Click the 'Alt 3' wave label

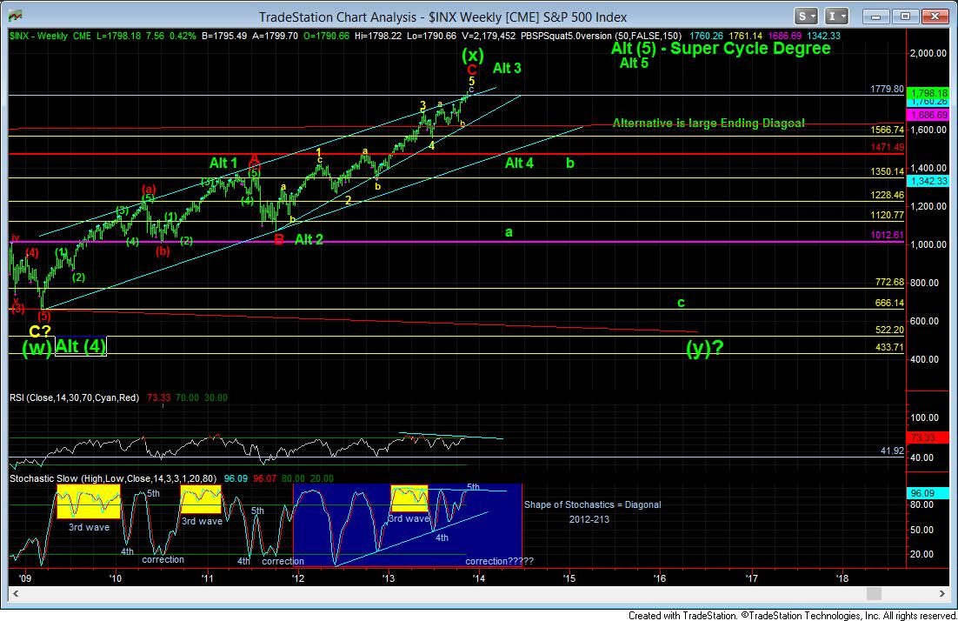[507, 68]
